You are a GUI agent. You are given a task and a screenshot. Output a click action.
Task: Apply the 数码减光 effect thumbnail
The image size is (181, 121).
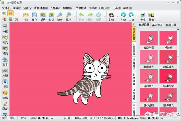coord(168,57)
